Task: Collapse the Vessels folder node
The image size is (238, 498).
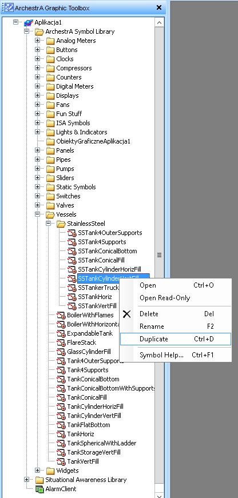Action: point(38,214)
